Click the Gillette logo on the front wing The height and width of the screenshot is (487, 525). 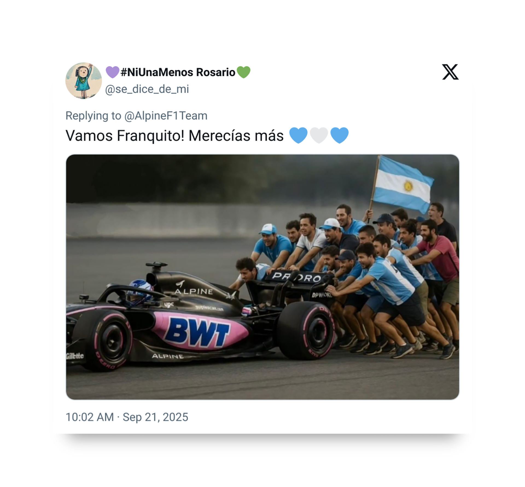(x=75, y=356)
